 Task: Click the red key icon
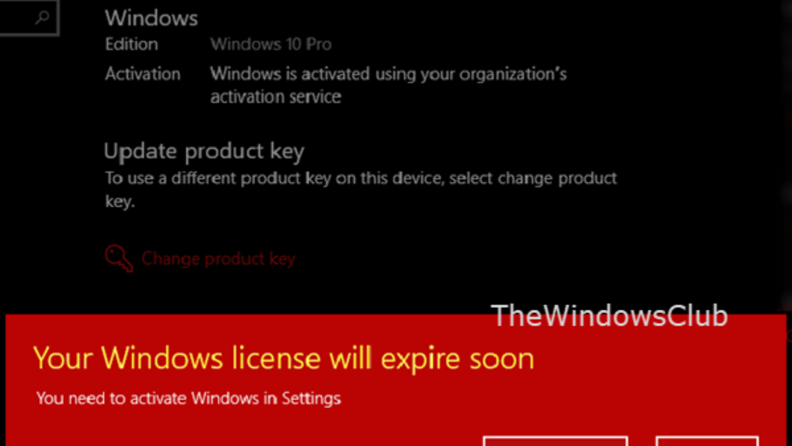pyautogui.click(x=119, y=258)
